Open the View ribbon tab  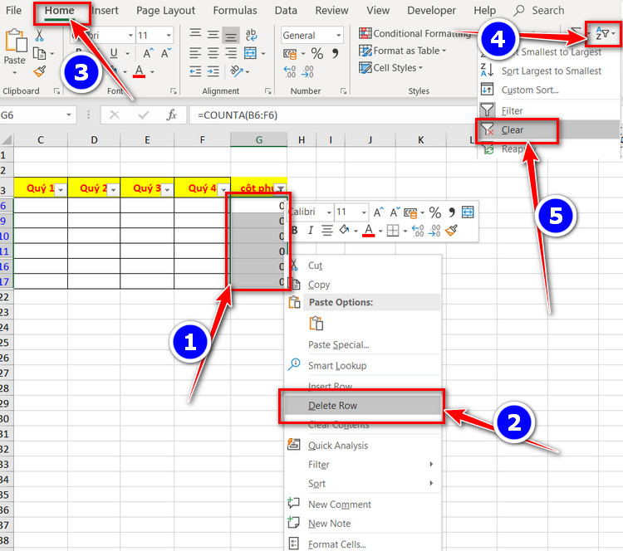click(378, 10)
